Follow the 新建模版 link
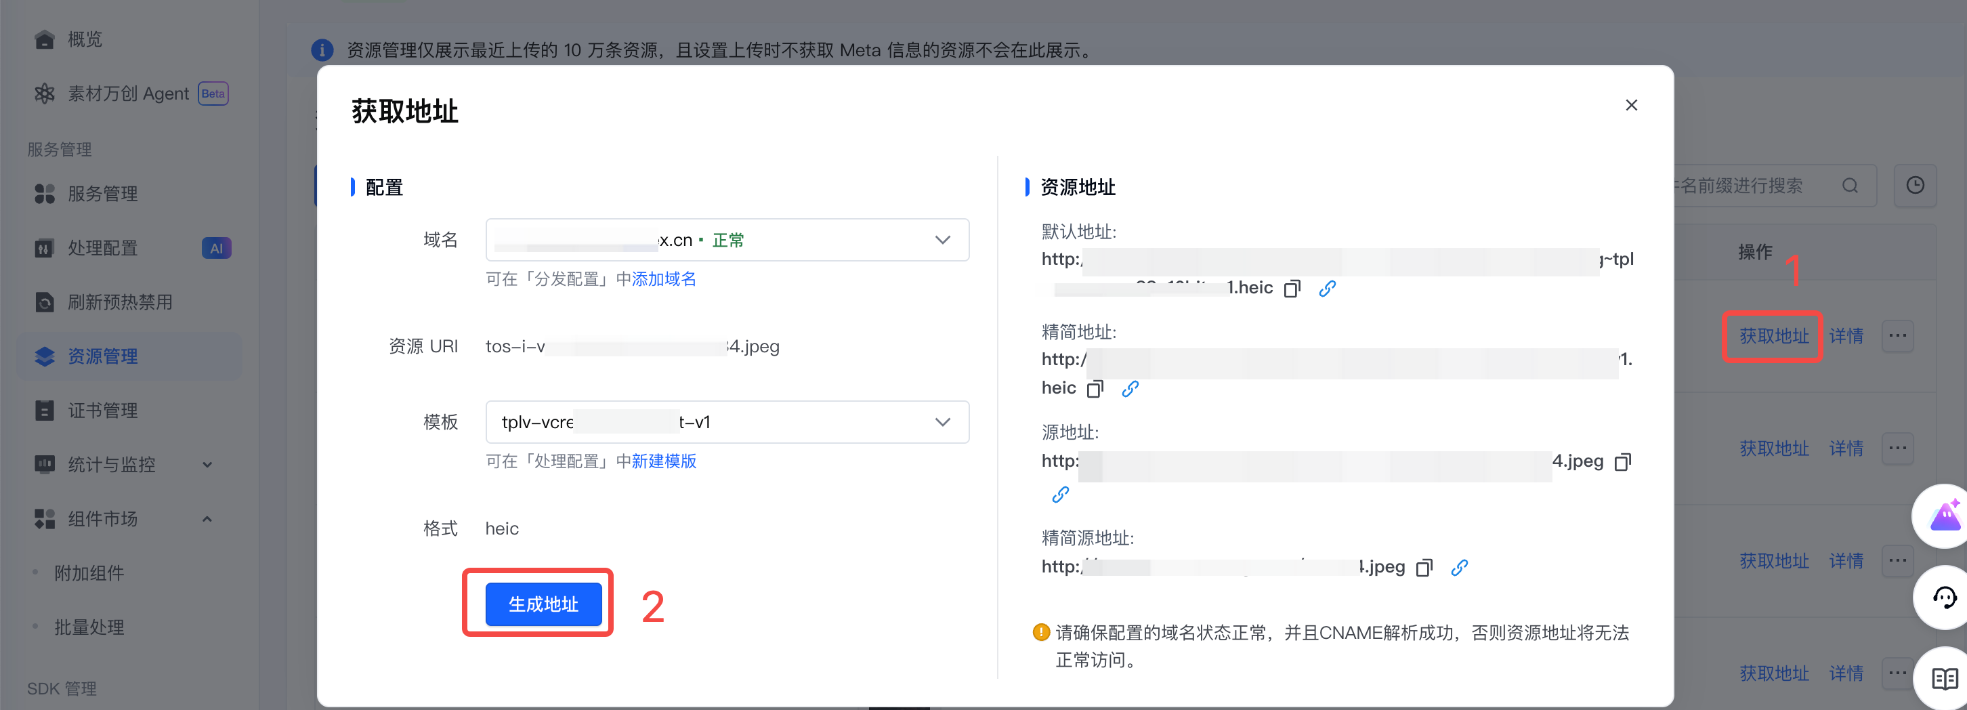Screen dimensions: 1967x710 click(664, 461)
